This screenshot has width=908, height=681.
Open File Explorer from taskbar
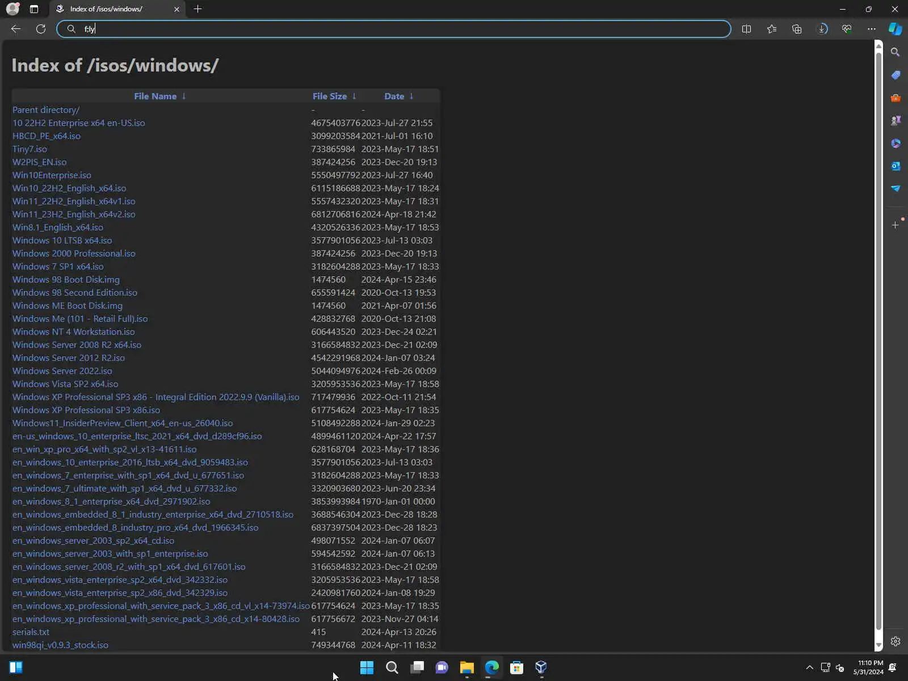coord(467,667)
